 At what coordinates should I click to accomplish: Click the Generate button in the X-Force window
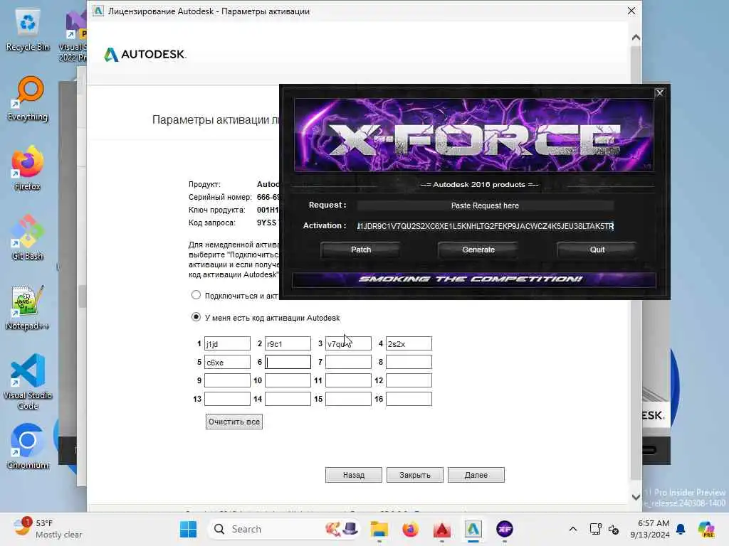click(x=478, y=250)
